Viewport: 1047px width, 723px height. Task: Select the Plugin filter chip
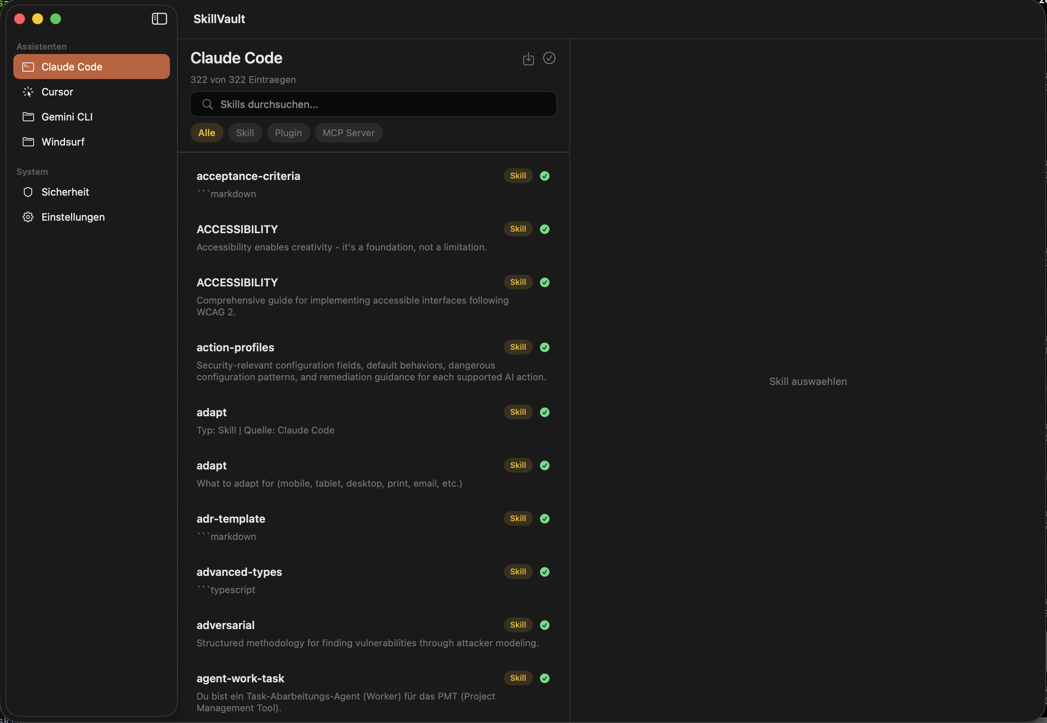(288, 132)
